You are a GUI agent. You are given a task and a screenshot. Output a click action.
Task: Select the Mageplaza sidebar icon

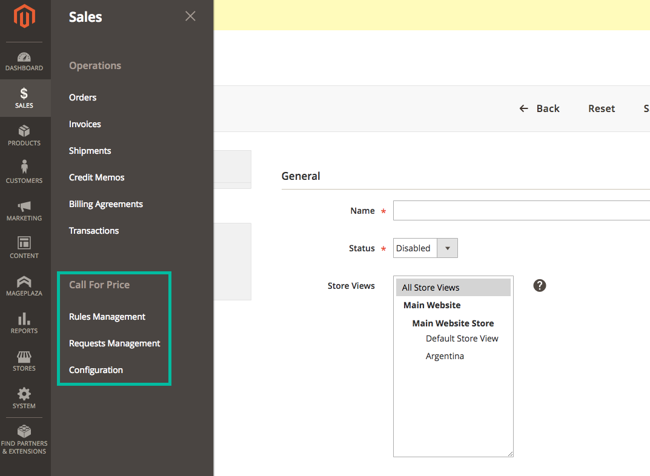24,282
